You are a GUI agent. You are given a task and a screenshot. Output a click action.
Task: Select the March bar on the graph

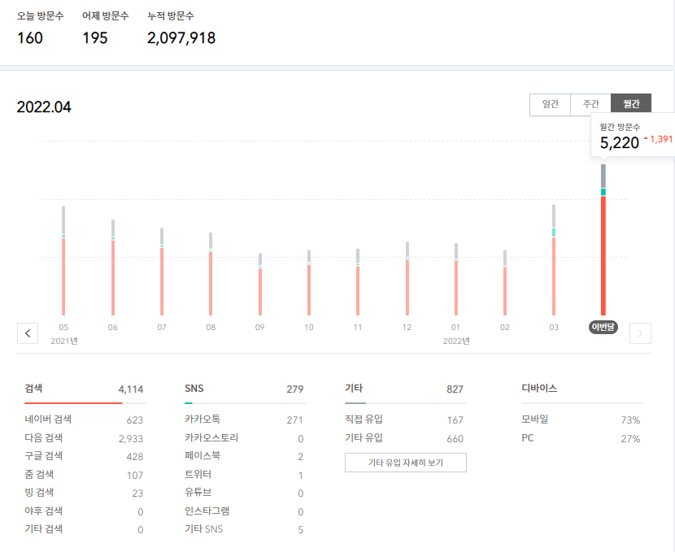(553, 268)
